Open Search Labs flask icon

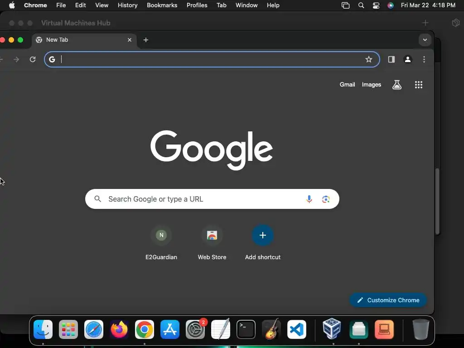[x=397, y=85]
